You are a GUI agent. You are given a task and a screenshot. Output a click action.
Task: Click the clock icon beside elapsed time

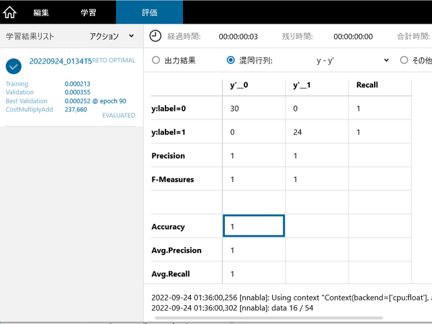(x=155, y=36)
